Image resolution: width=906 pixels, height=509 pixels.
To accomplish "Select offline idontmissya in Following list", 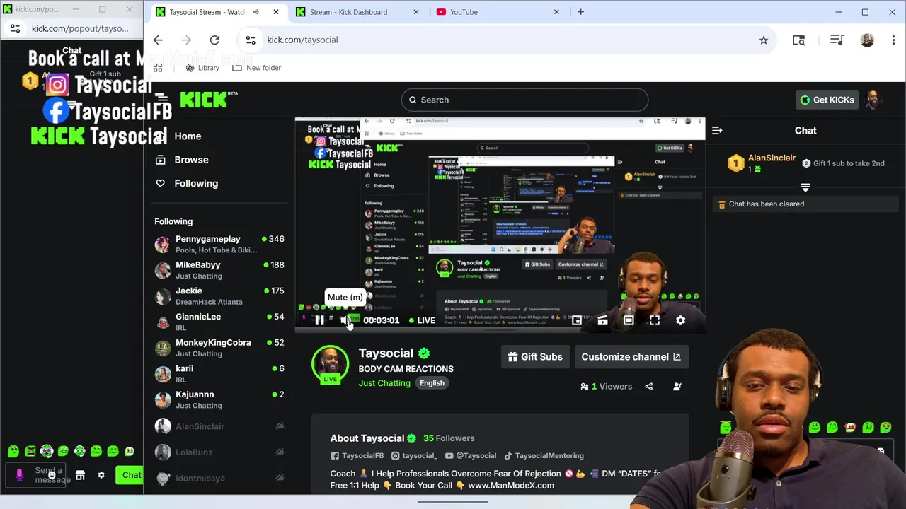I will coord(219,479).
